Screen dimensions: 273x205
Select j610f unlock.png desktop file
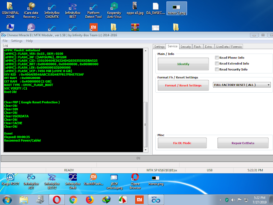114,182
